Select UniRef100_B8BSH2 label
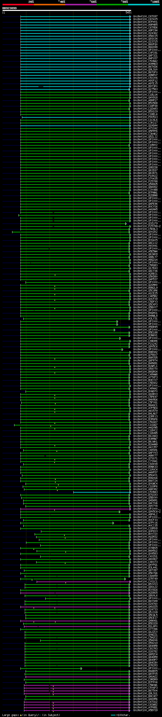This screenshot has height=717, width=162. pyautogui.click(x=145, y=352)
